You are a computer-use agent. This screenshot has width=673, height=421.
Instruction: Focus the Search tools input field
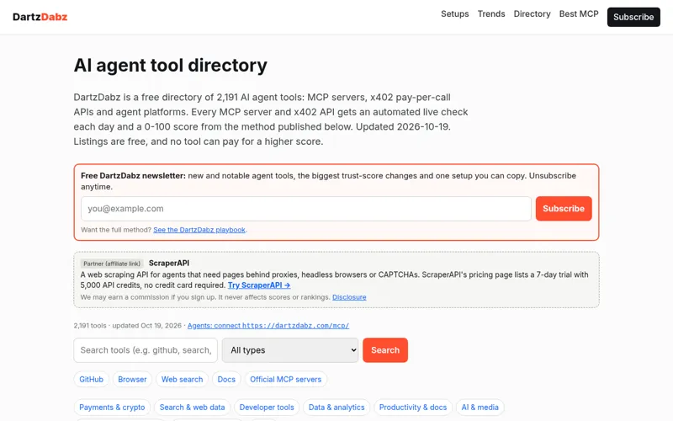[x=146, y=350]
